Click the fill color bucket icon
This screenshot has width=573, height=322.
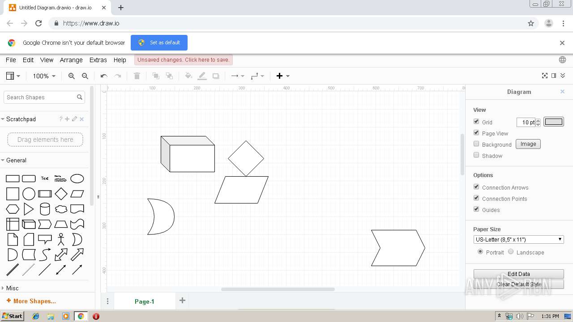[188, 76]
